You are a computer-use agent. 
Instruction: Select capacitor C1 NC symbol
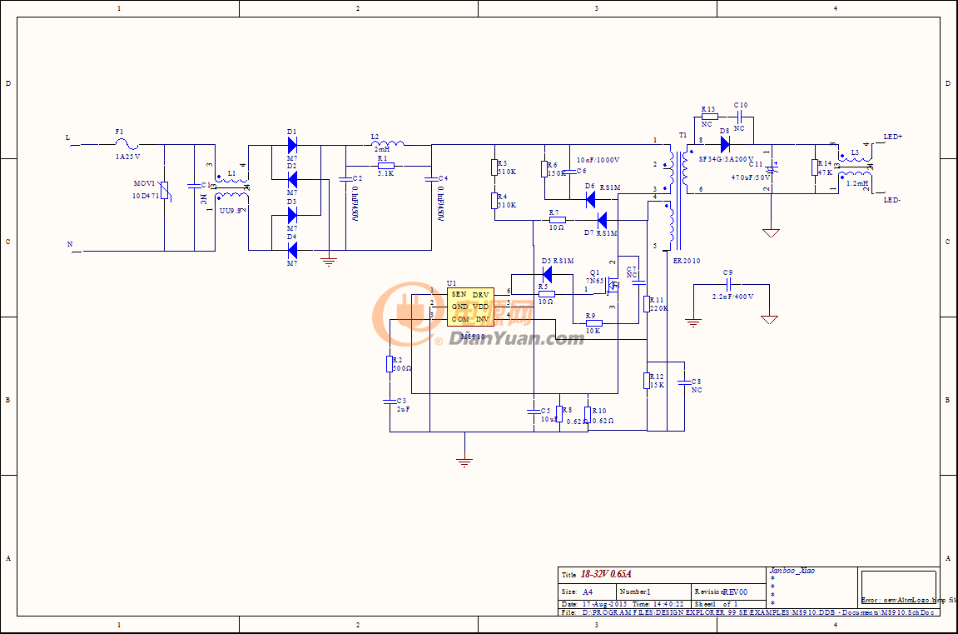194,185
